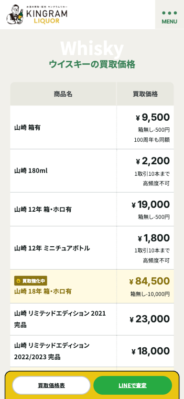
Task: Click the ウイスキーの買取価格 heading
Action: pyautogui.click(x=92, y=64)
